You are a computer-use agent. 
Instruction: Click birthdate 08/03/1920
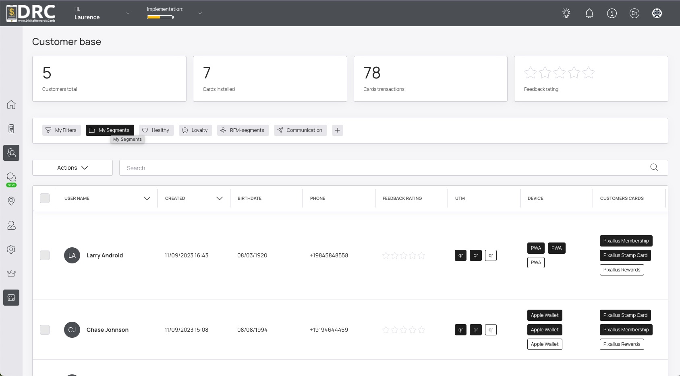(252, 255)
